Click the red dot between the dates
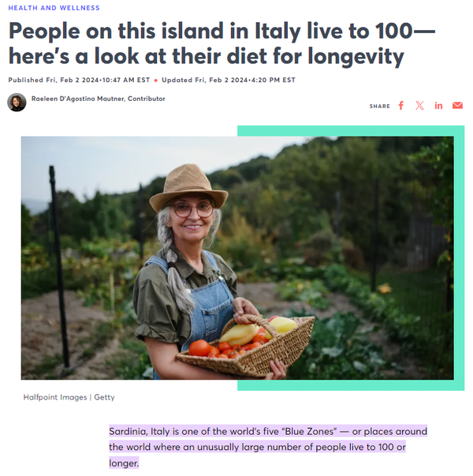The width and height of the screenshot is (473, 476). (156, 81)
